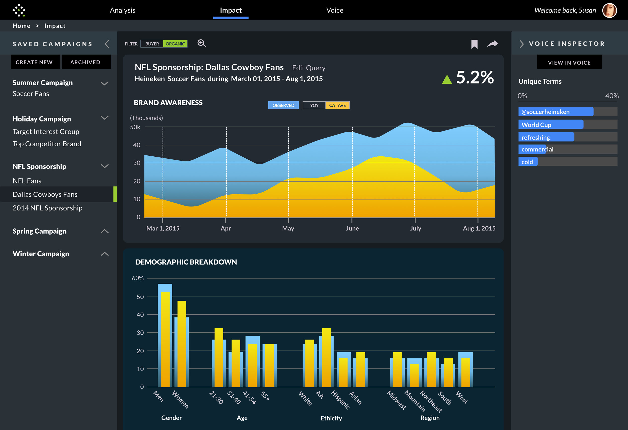
Task: Click the Create New button
Action: coord(35,62)
